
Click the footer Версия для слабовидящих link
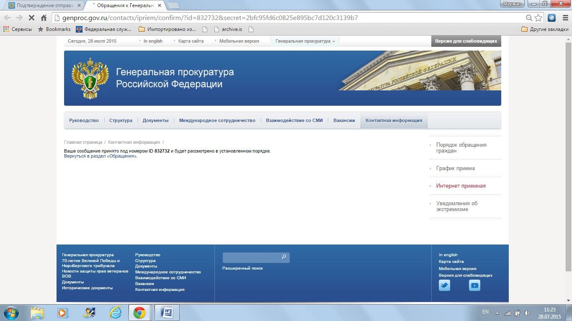click(x=466, y=275)
